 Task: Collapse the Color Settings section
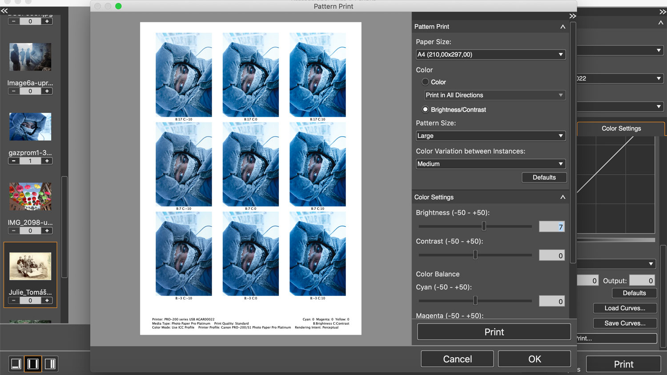tap(563, 197)
